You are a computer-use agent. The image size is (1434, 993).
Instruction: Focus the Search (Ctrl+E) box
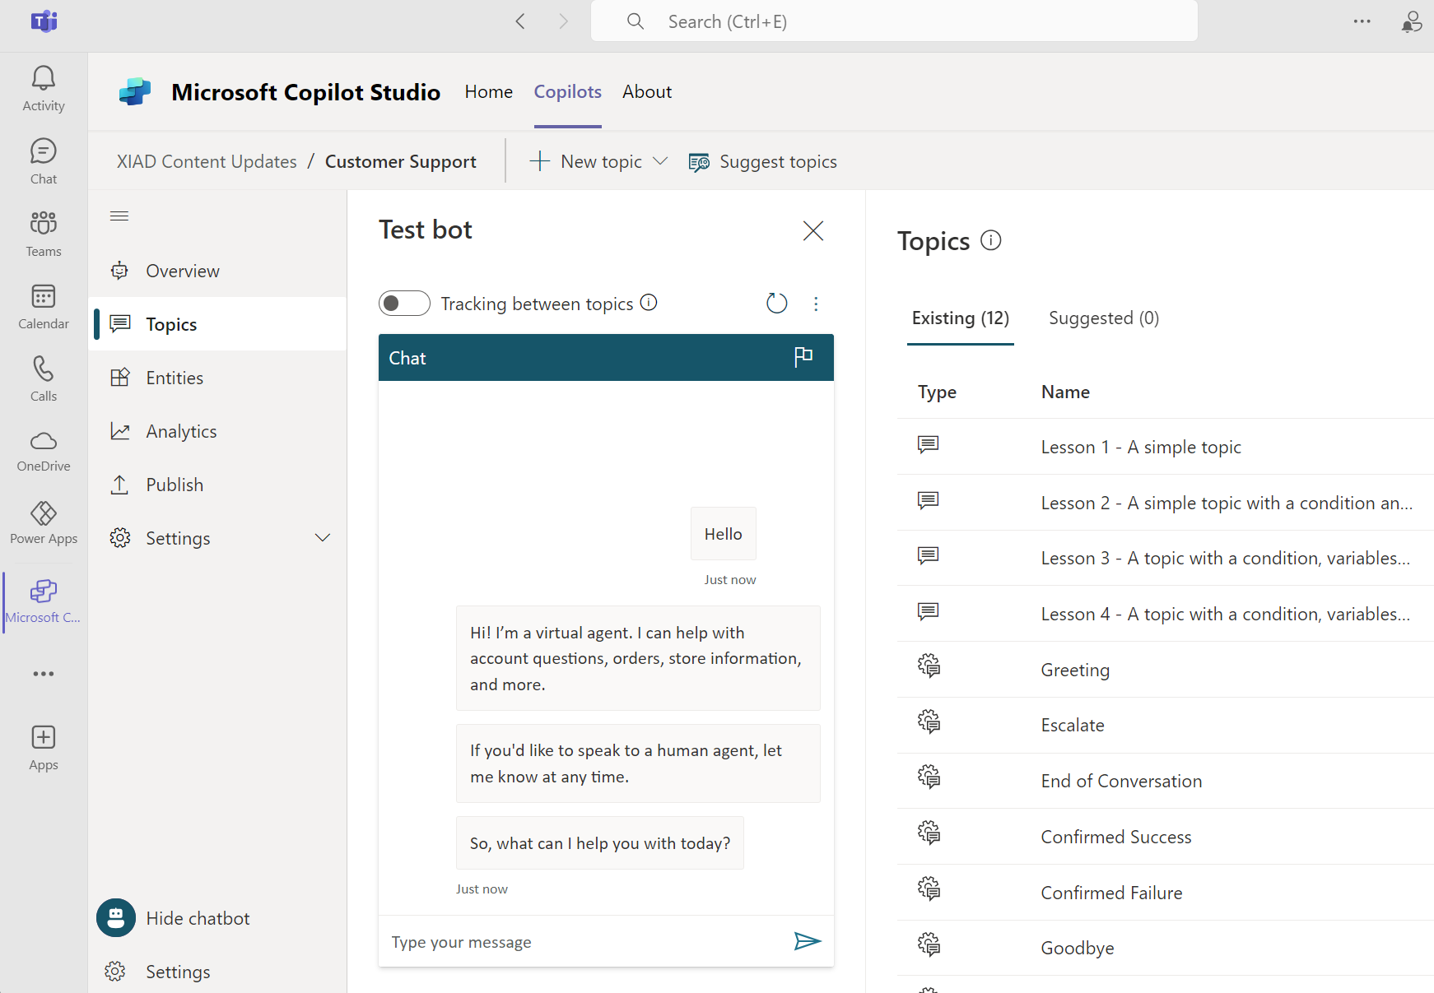pos(894,21)
